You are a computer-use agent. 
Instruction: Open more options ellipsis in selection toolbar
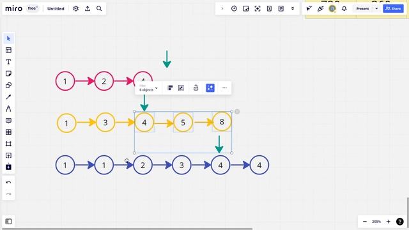pyautogui.click(x=224, y=88)
